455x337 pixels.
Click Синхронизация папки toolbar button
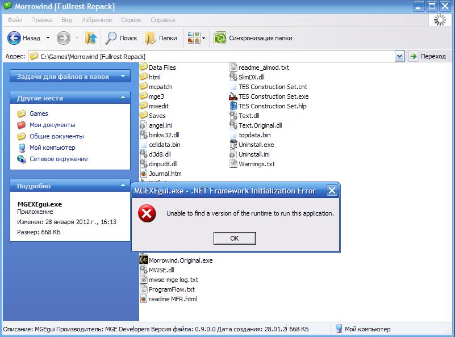click(253, 38)
